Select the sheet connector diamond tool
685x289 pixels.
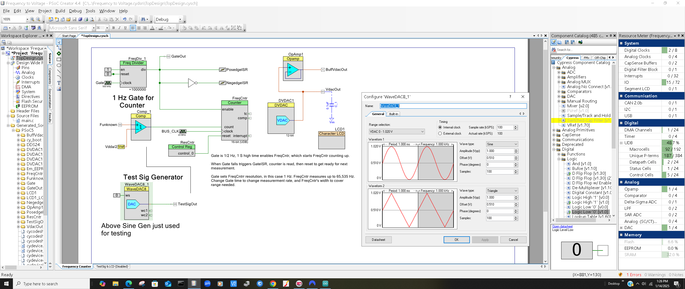pyautogui.click(x=59, y=54)
